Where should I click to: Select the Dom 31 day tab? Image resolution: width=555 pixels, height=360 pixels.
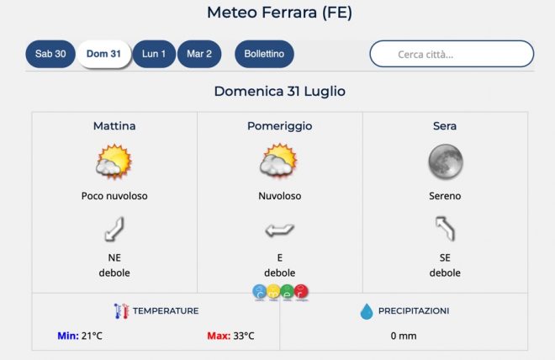[103, 54]
